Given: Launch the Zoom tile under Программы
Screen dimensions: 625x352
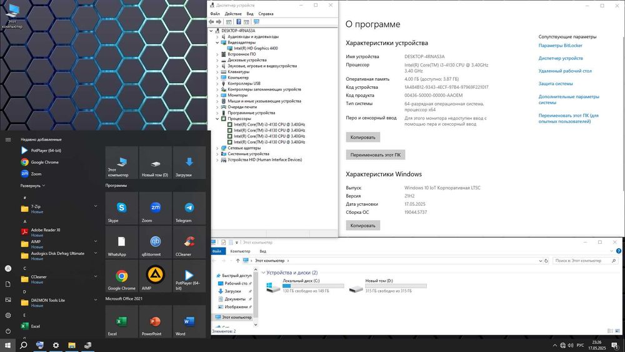Looking at the screenshot, I should [156, 208].
